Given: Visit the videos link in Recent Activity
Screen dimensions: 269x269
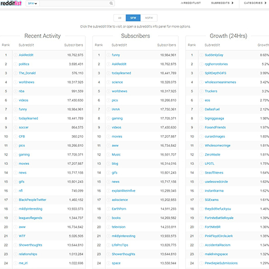Looking at the screenshot, I should (23, 101).
